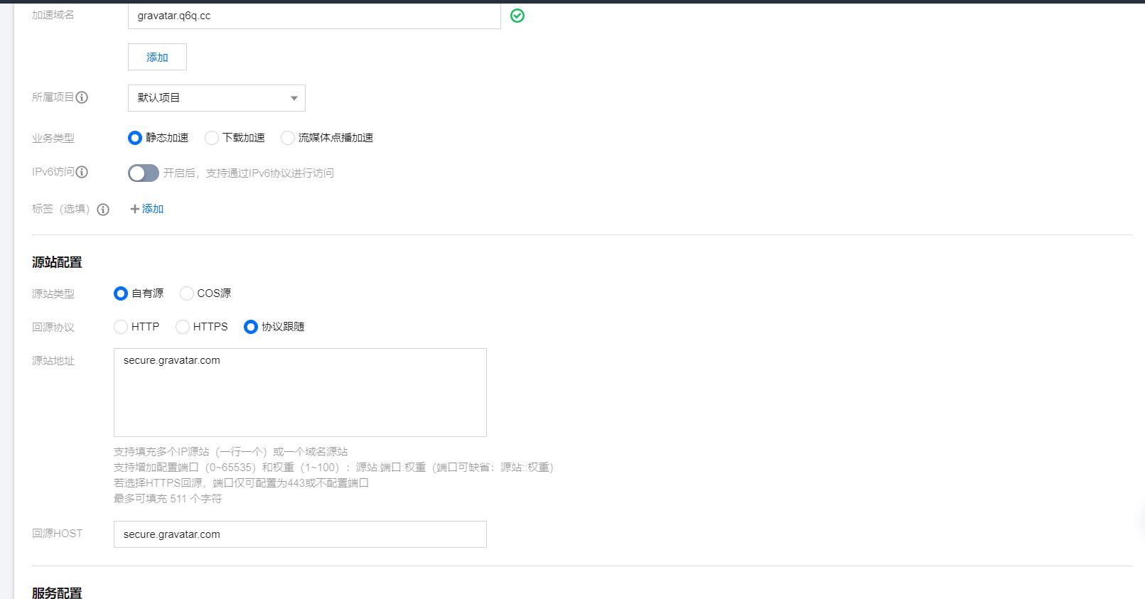
Task: Click the 回源HOST input field
Action: point(299,534)
